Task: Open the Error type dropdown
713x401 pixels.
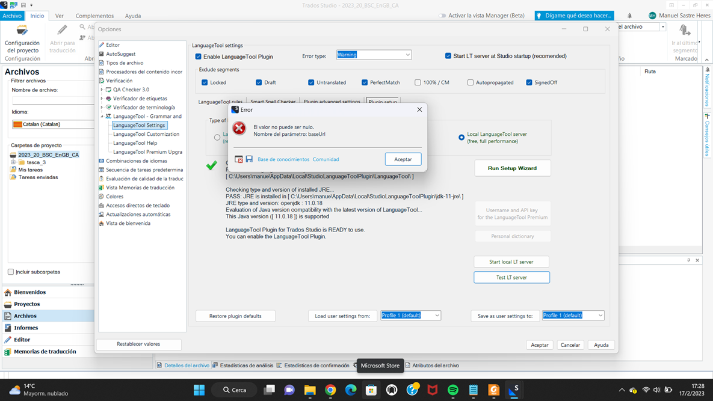Action: pos(408,54)
